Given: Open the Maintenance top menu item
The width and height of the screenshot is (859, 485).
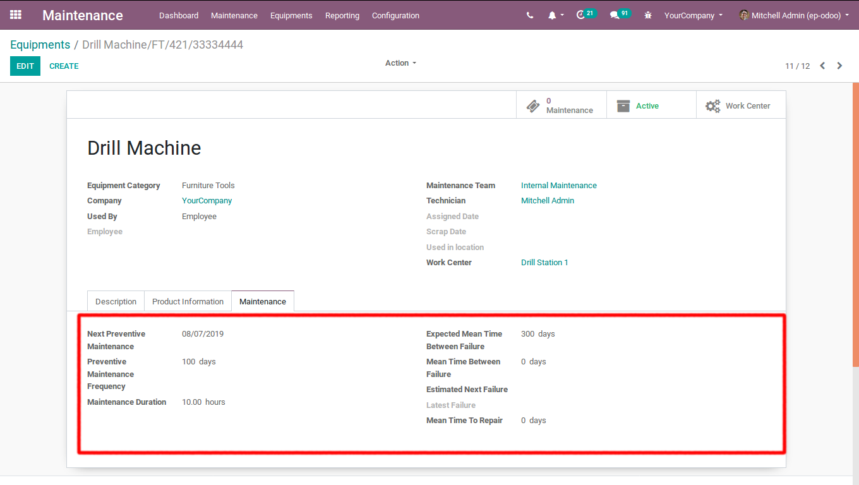Looking at the screenshot, I should tap(234, 15).
